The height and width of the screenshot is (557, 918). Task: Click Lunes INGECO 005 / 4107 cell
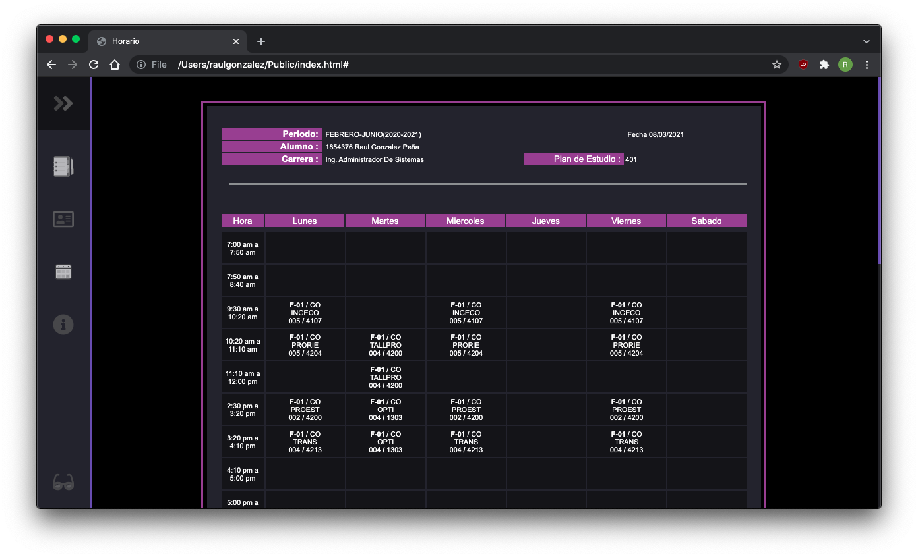(305, 313)
